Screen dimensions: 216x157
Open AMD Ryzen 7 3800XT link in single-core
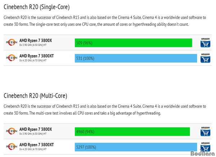click(x=36, y=56)
